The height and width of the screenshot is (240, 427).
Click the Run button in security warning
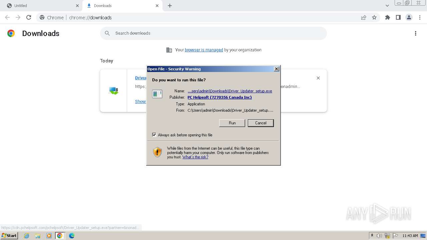pyautogui.click(x=232, y=123)
